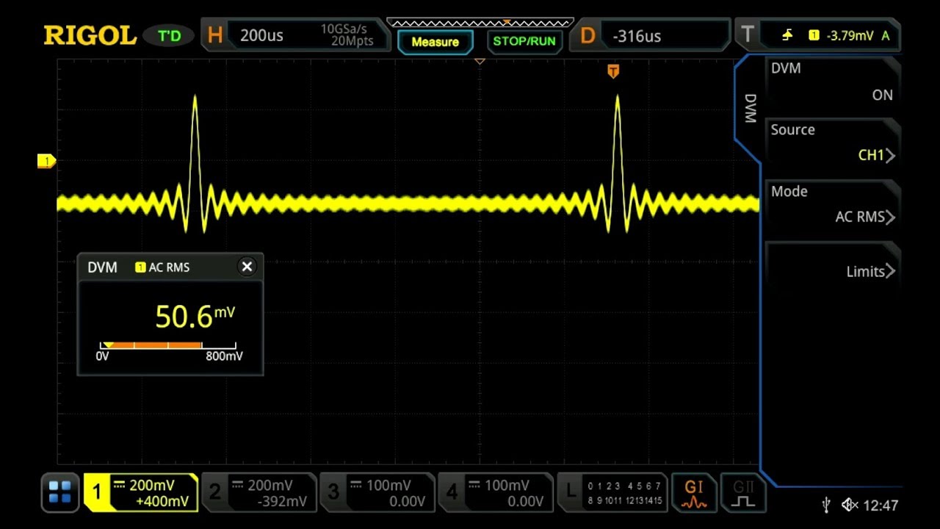Click the 50.6 mV reading
This screenshot has height=529, width=940.
click(195, 316)
